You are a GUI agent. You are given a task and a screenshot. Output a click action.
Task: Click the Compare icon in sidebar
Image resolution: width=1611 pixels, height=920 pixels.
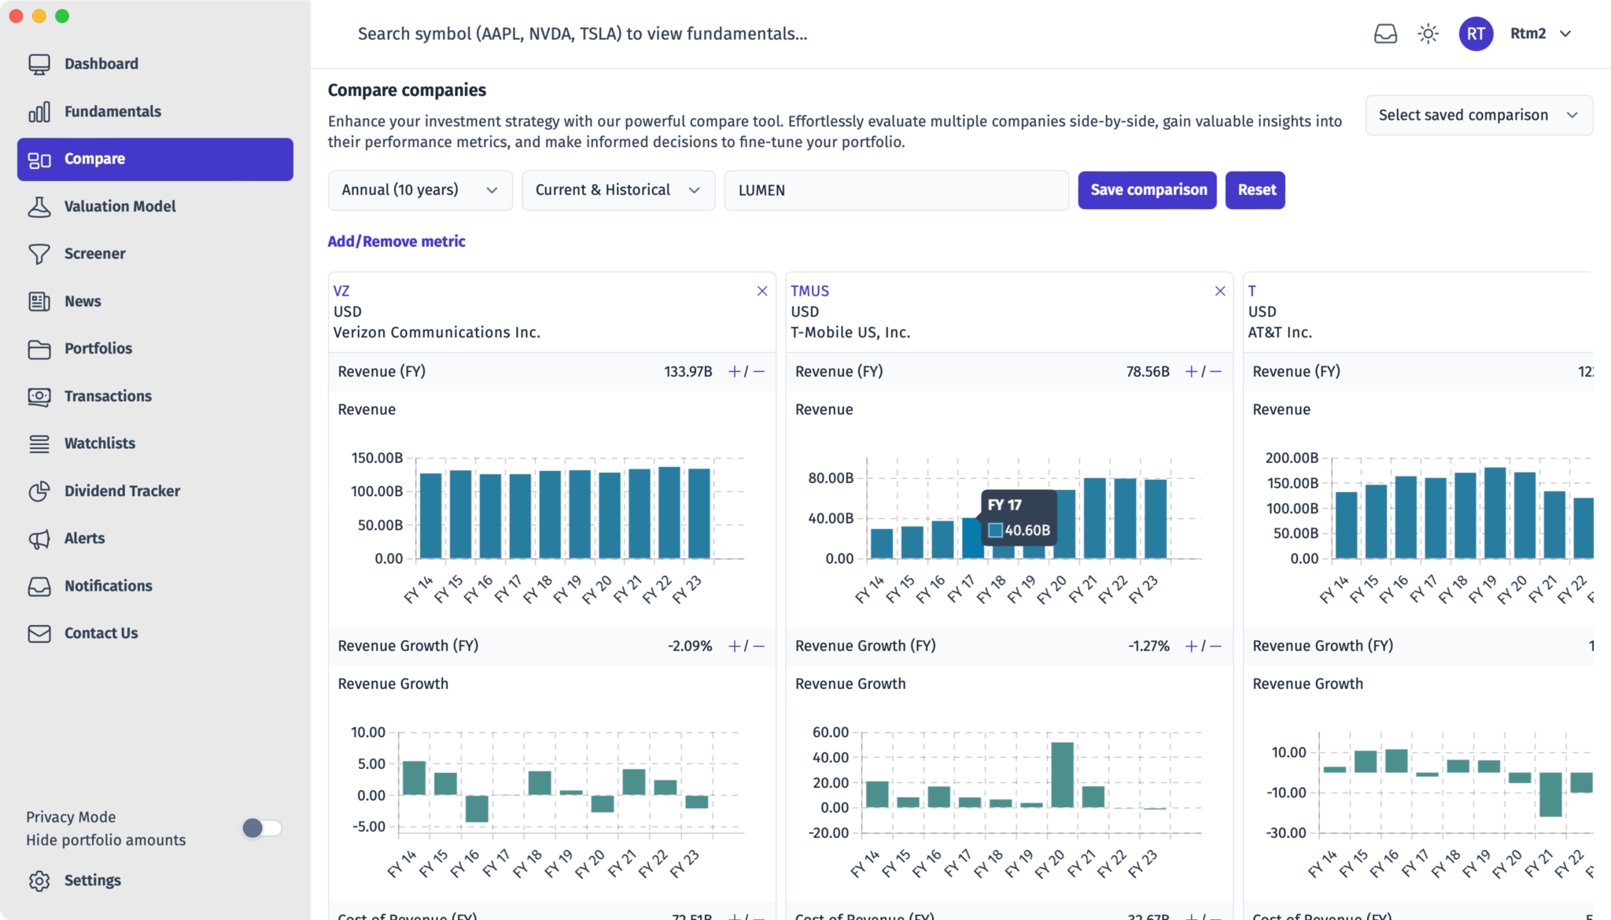[x=39, y=160]
